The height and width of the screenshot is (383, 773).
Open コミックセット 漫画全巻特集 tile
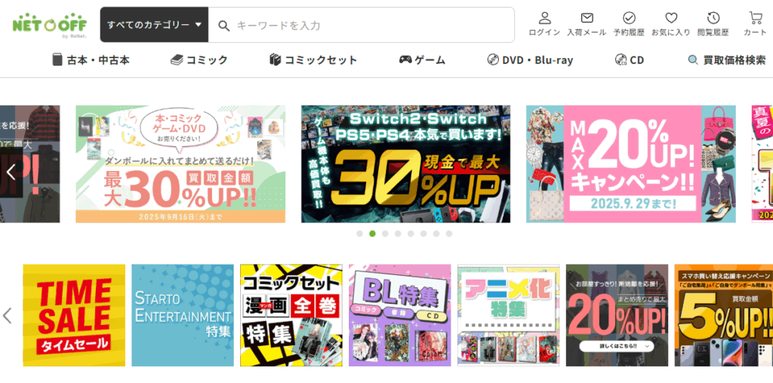291,316
